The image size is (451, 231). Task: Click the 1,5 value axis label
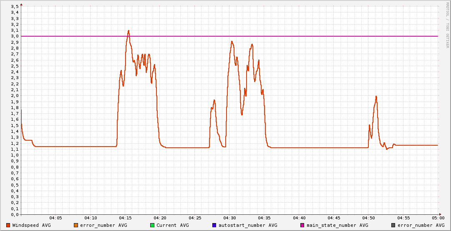click(15, 125)
